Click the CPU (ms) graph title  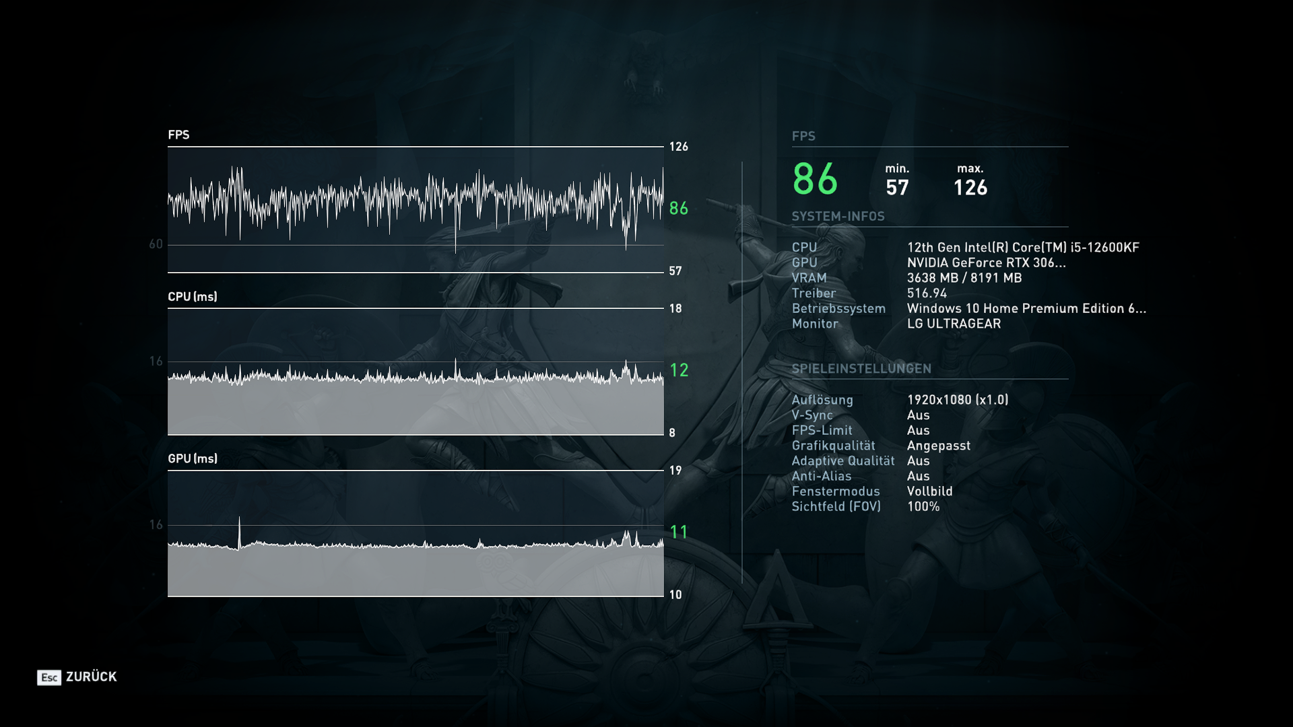click(193, 297)
